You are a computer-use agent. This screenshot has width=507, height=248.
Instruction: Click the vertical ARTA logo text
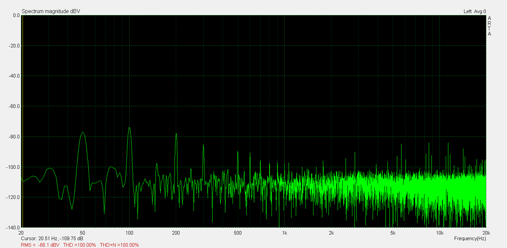[x=489, y=26]
